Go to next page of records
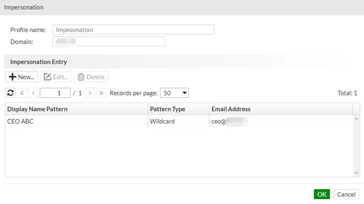 click(x=90, y=93)
